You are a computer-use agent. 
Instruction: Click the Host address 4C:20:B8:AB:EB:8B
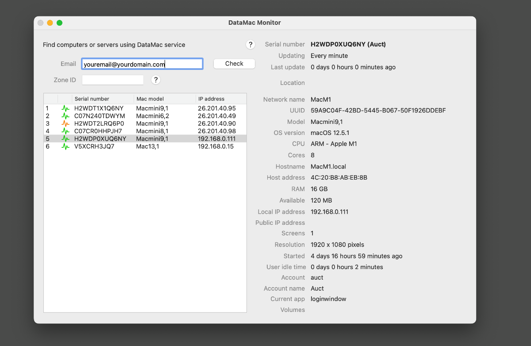(x=339, y=177)
